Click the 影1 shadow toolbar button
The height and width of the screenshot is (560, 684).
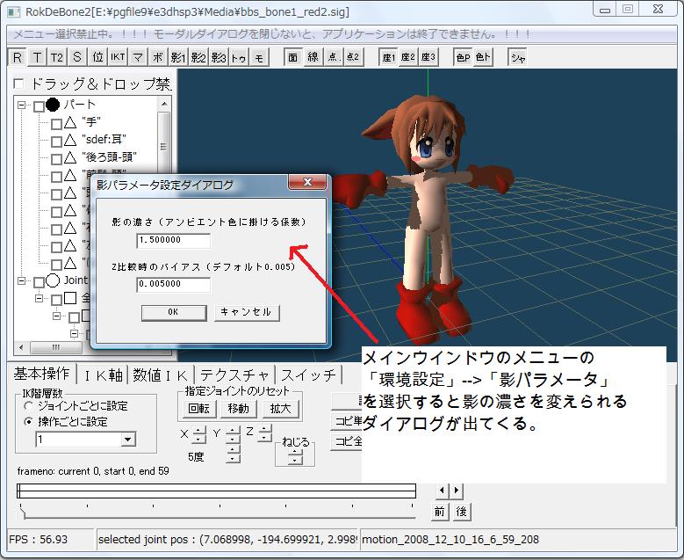click(x=177, y=57)
